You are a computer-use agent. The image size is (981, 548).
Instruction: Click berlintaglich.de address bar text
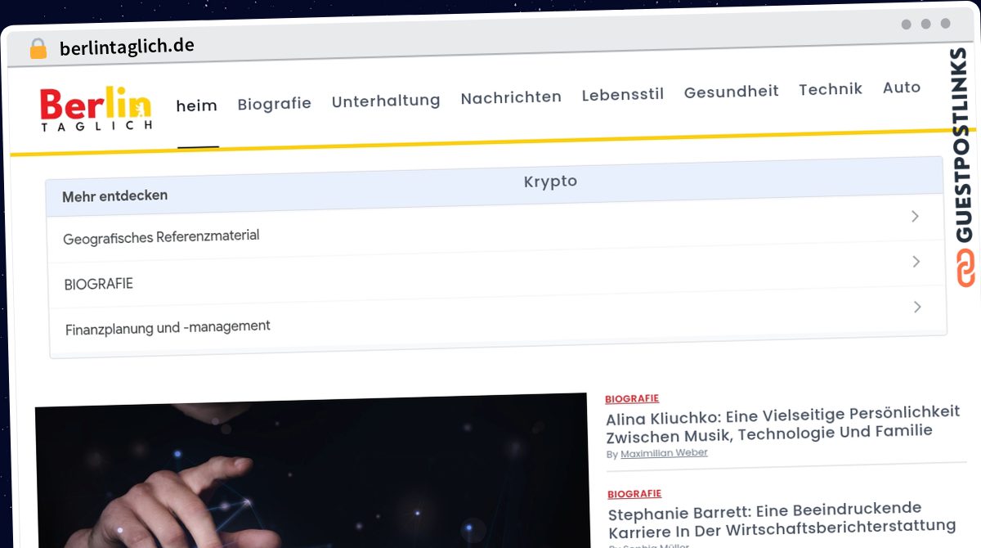127,47
